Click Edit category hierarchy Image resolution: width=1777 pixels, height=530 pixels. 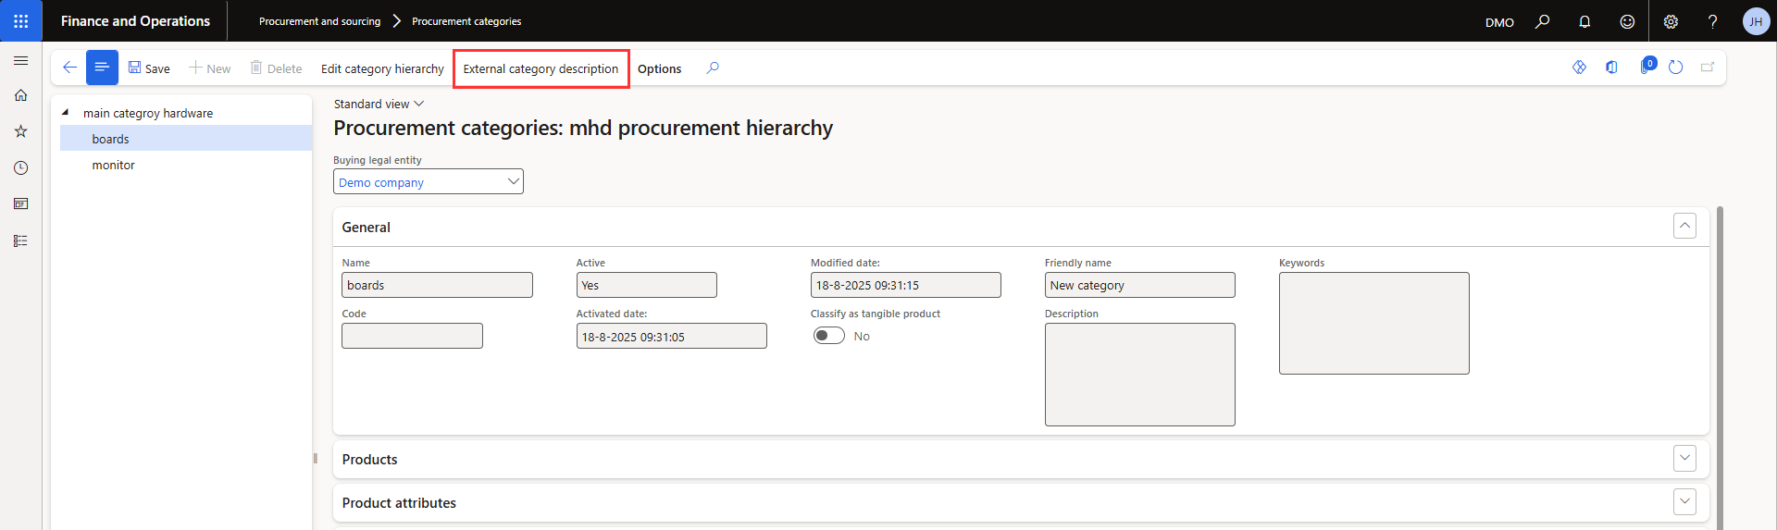[382, 69]
